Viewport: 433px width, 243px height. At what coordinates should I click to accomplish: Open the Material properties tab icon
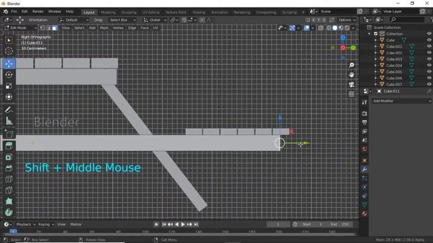pos(365,213)
